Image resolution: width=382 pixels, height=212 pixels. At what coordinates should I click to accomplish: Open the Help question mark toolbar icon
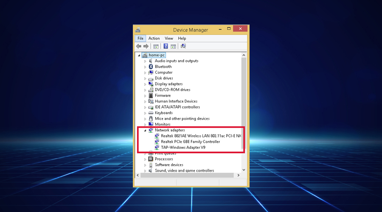tap(166, 46)
